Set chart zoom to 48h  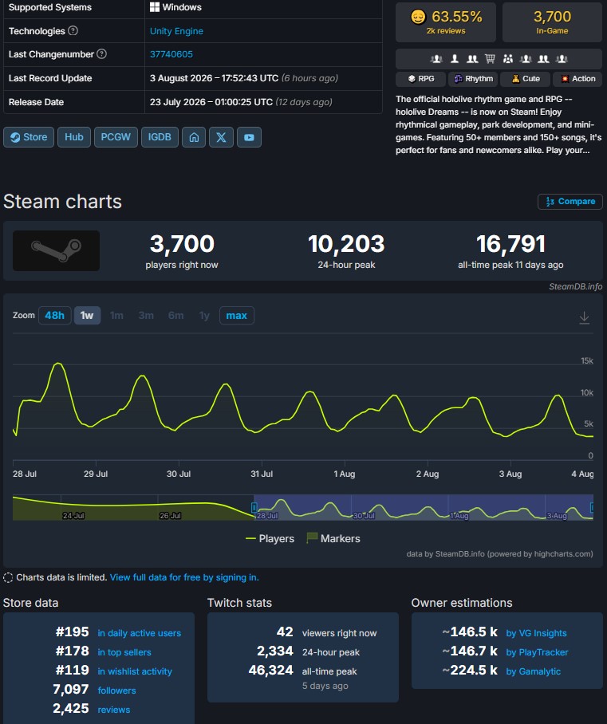coord(54,316)
